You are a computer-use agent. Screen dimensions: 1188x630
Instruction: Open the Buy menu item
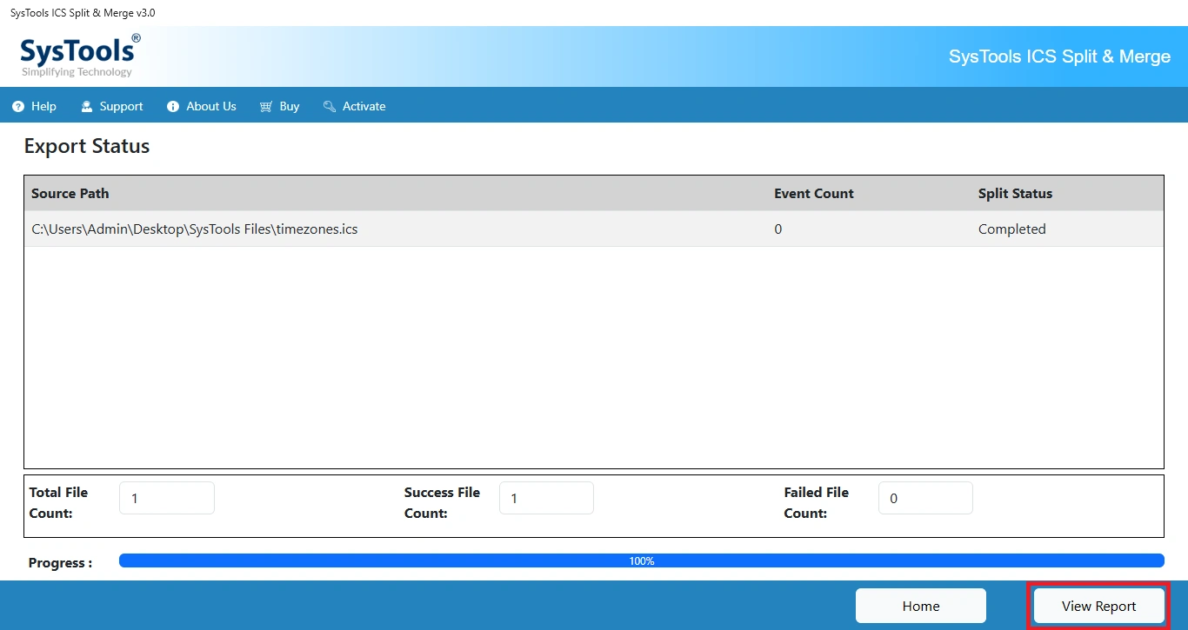(279, 106)
